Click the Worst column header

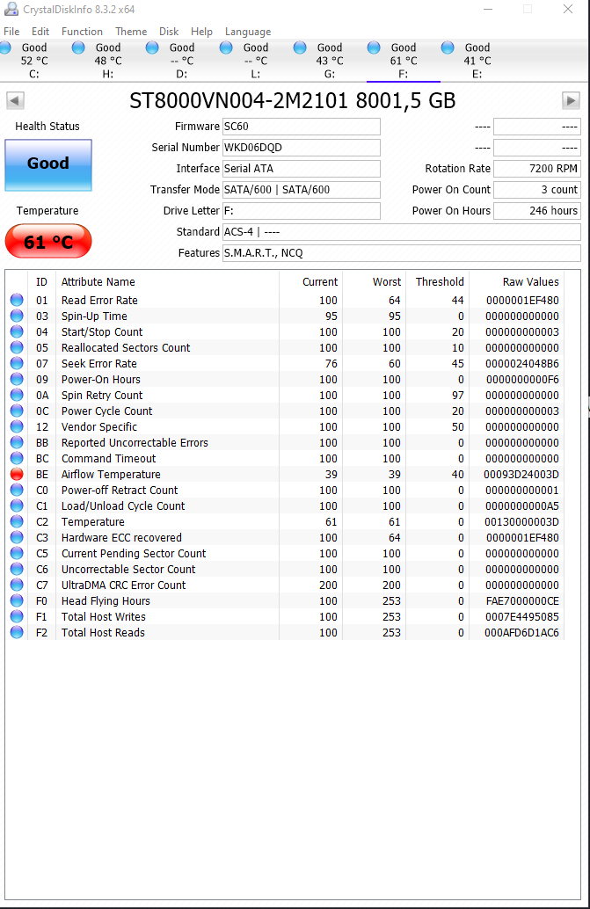click(x=387, y=281)
